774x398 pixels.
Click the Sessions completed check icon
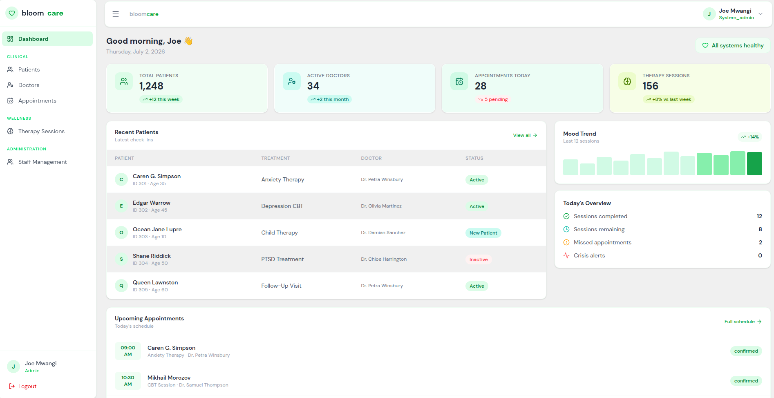[566, 216]
